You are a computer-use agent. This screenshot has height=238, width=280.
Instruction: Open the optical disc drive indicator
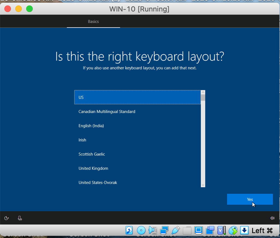141,230
